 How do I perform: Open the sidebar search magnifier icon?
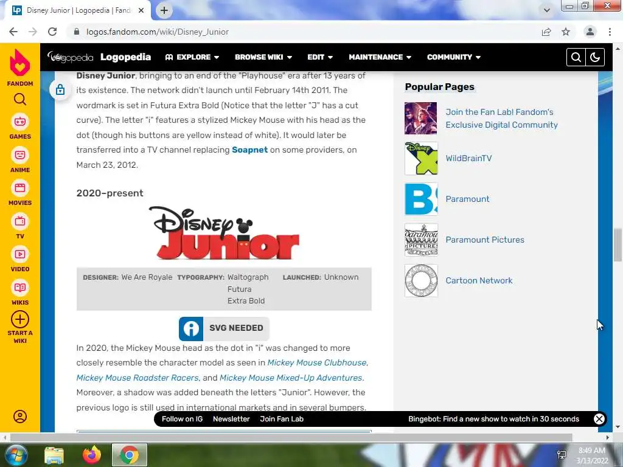click(20, 99)
